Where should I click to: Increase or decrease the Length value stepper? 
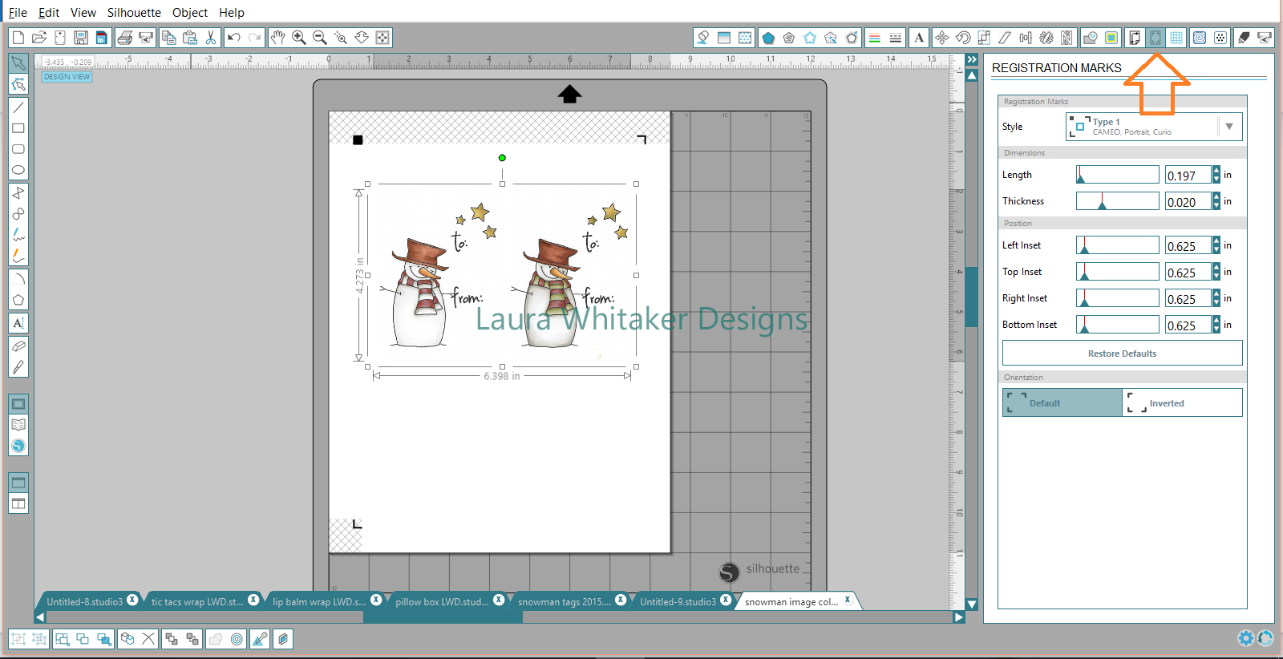1216,175
